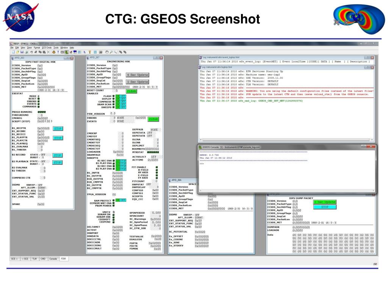This screenshot has width=388, height=291.
Task: Click the Copy toolbar icon
Action: tap(40, 52)
